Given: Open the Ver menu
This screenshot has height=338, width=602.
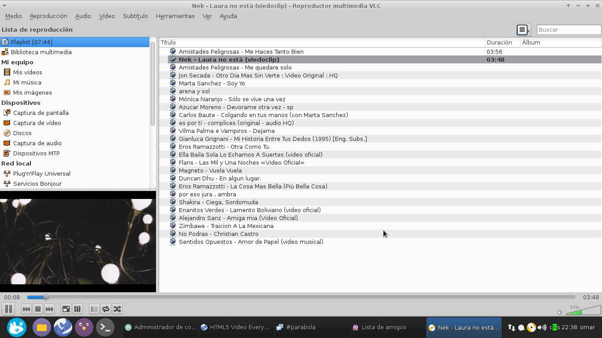Looking at the screenshot, I should 207,16.
